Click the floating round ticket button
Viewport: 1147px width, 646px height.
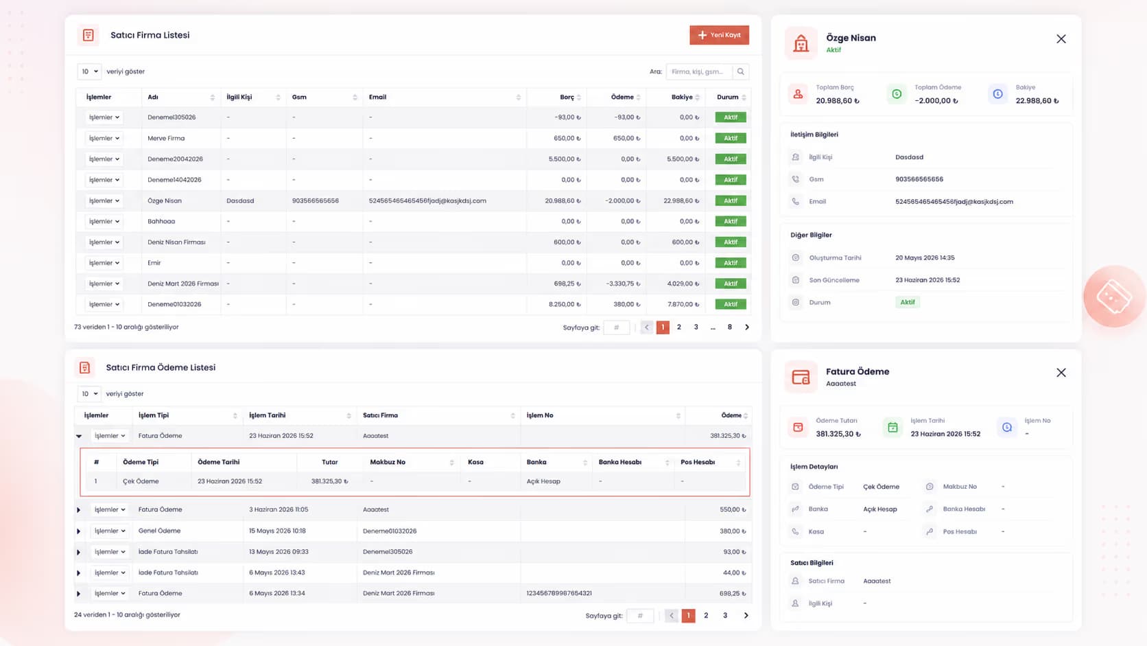point(1114,297)
